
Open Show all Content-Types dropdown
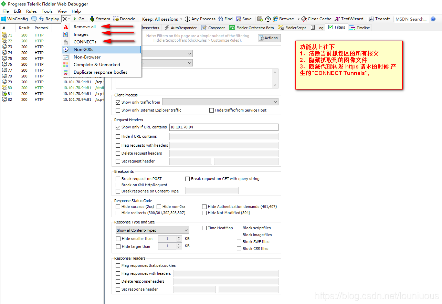(152, 230)
